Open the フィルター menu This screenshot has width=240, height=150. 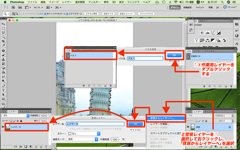pos(94,2)
